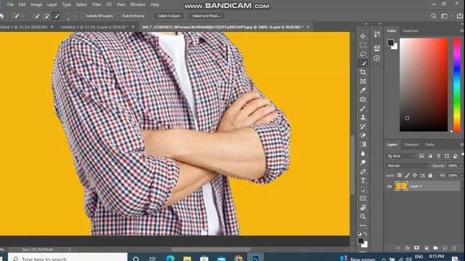Select the Clone Stamp tool
The height and width of the screenshot is (261, 465).
pyautogui.click(x=363, y=117)
